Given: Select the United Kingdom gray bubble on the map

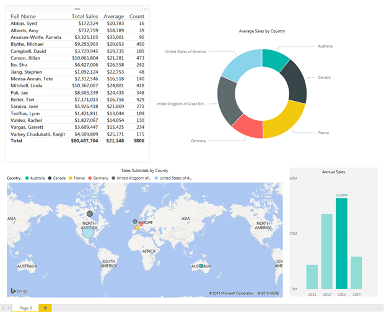Looking at the screenshot, I should pyautogui.click(x=135, y=222).
